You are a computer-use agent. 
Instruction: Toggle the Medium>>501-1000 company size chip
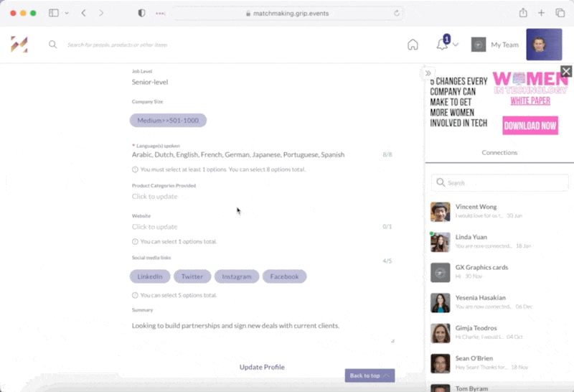point(168,121)
